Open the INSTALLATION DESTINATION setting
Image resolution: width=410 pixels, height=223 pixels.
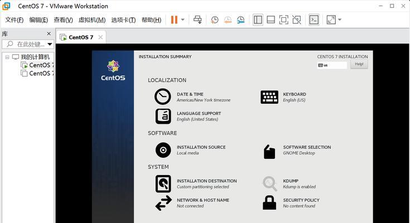tap(206, 184)
